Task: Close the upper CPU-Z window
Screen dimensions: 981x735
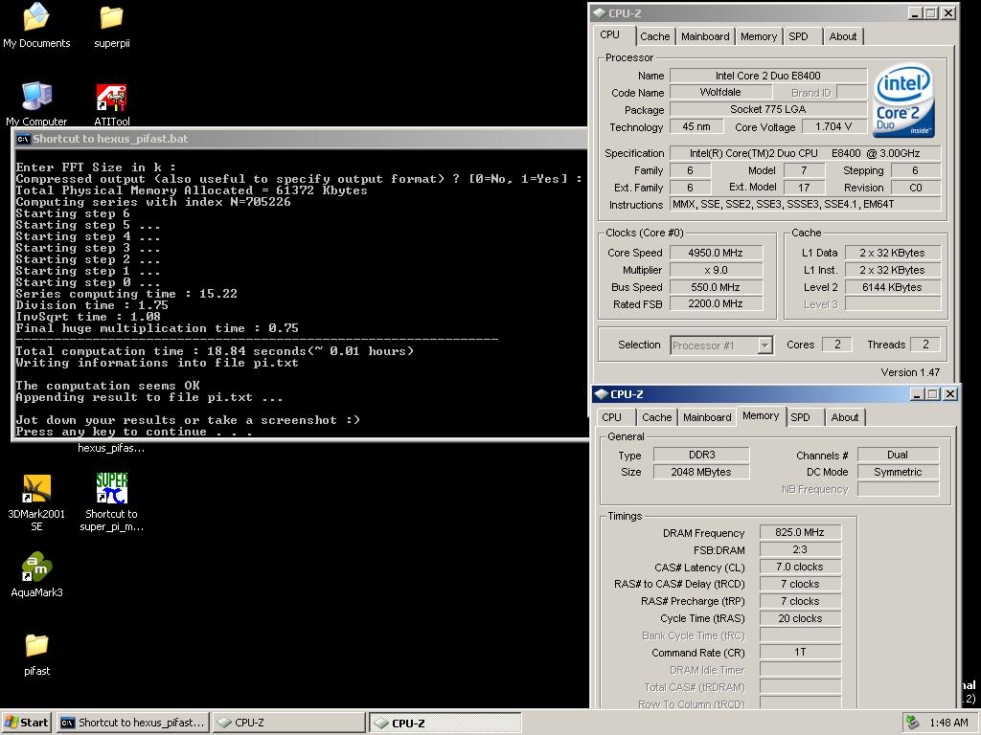Action: click(948, 13)
